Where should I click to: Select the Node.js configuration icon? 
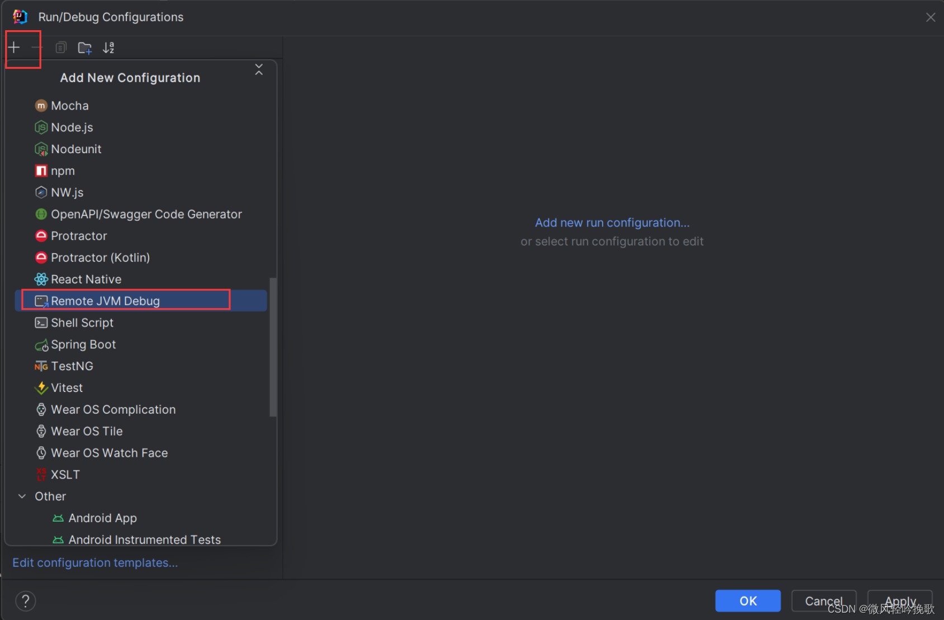(41, 127)
